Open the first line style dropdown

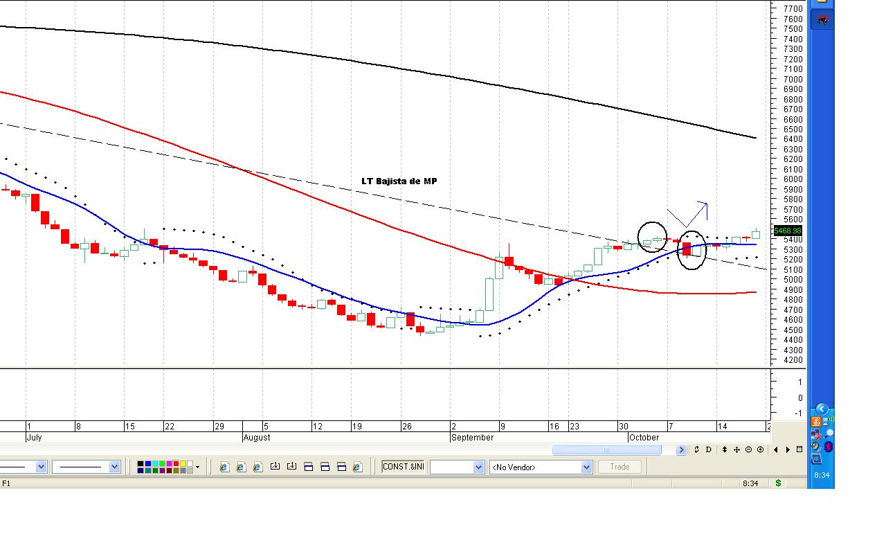(x=41, y=467)
